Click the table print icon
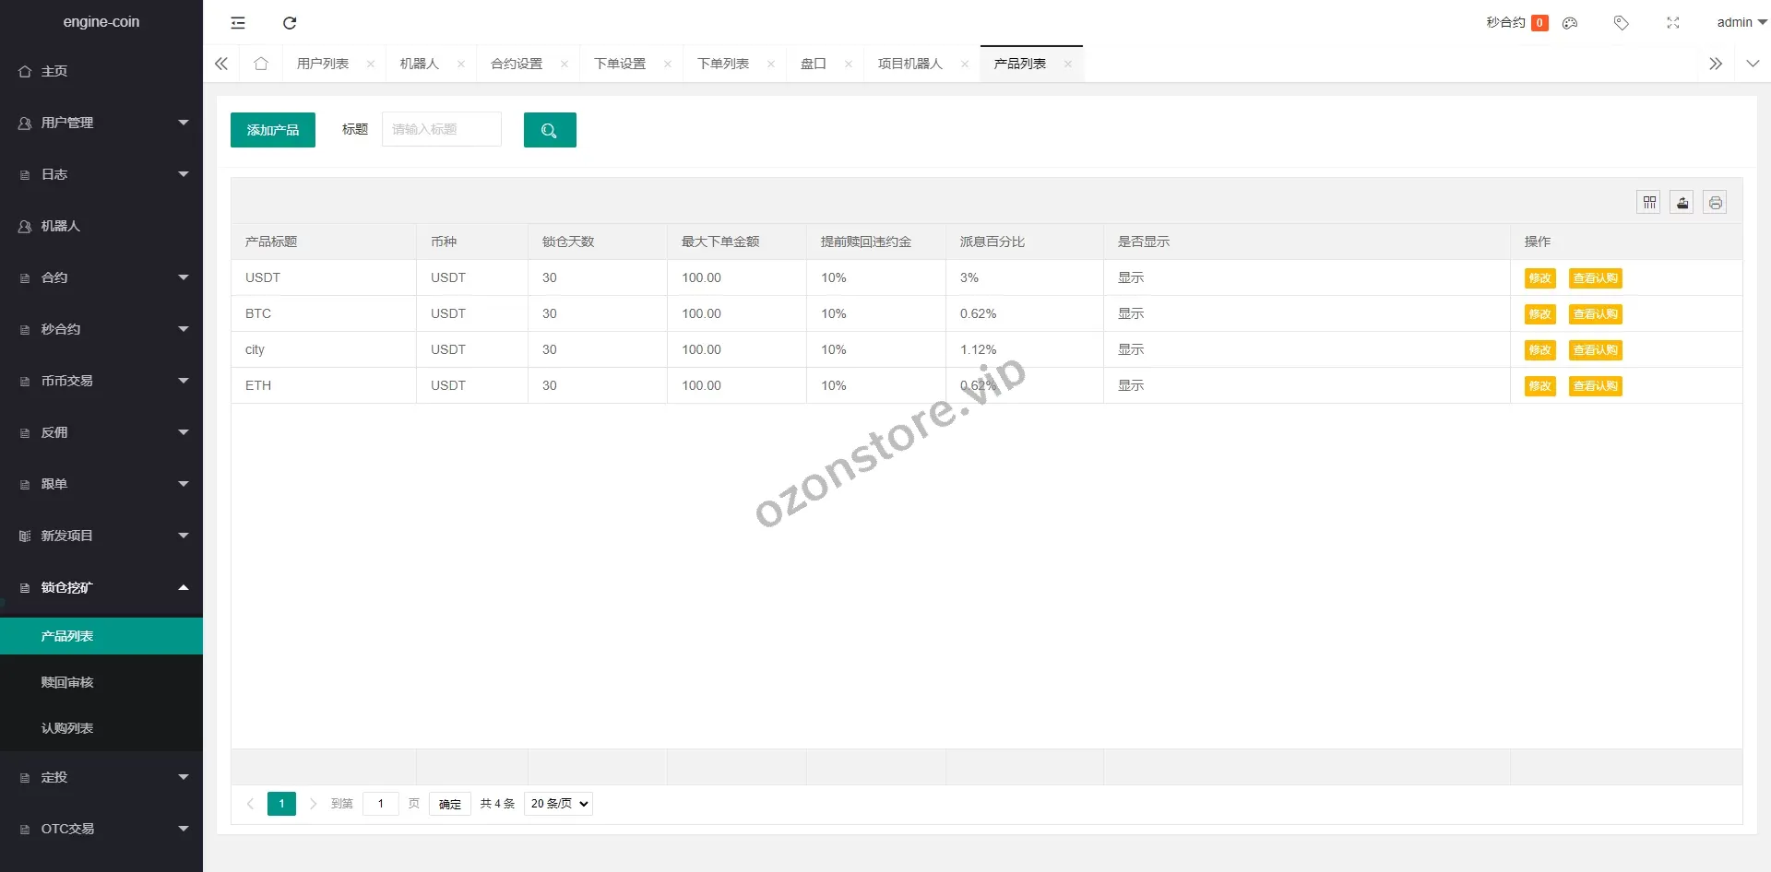Image resolution: width=1771 pixels, height=872 pixels. [1715, 203]
